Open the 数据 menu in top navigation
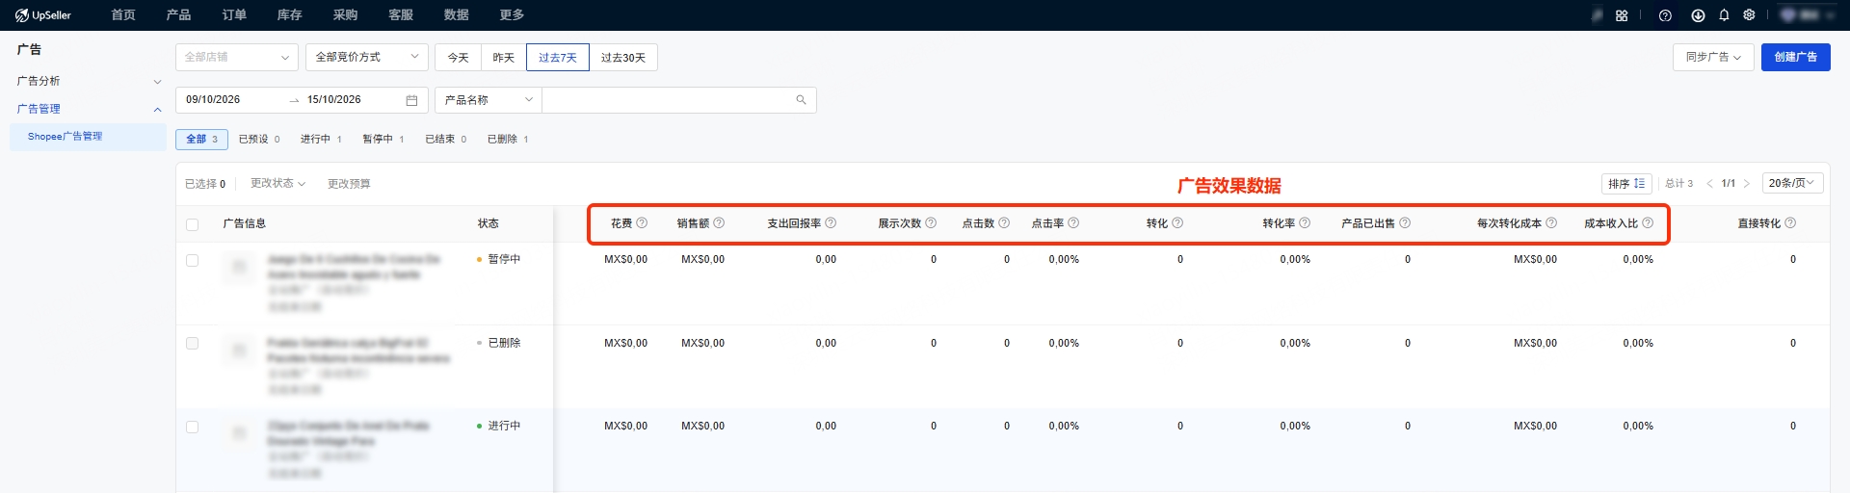 [457, 15]
